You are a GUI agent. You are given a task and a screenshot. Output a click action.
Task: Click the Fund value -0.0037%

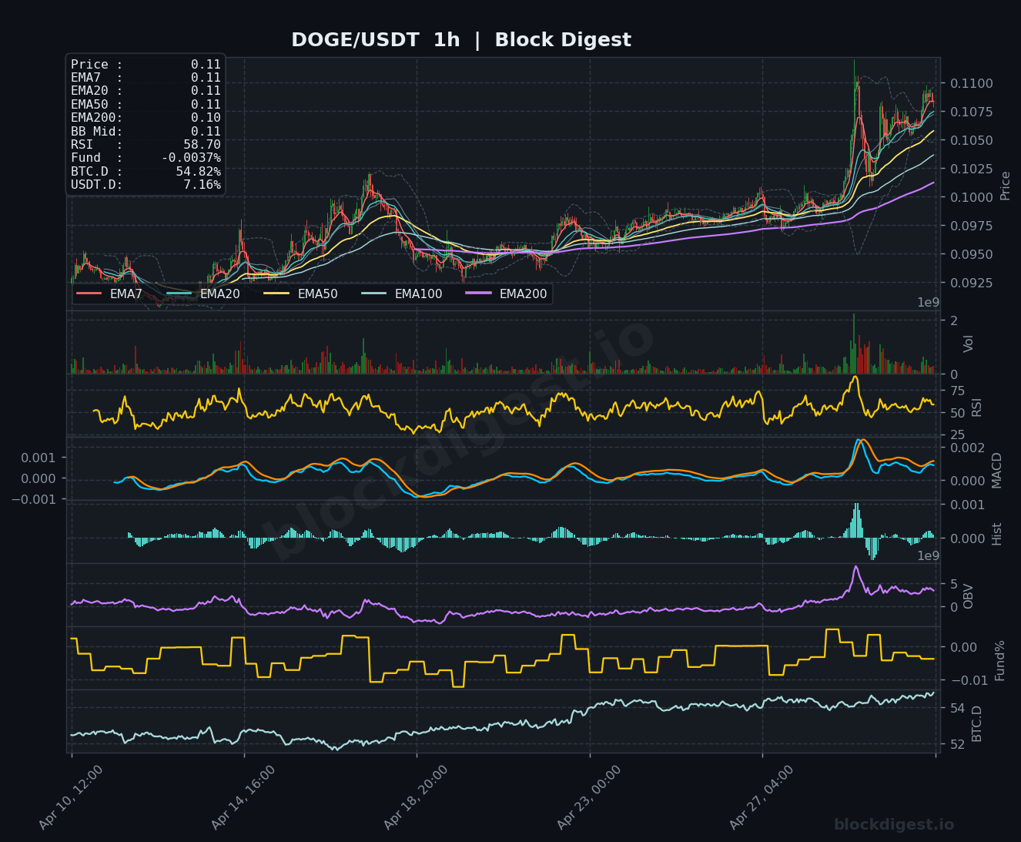pyautogui.click(x=191, y=158)
